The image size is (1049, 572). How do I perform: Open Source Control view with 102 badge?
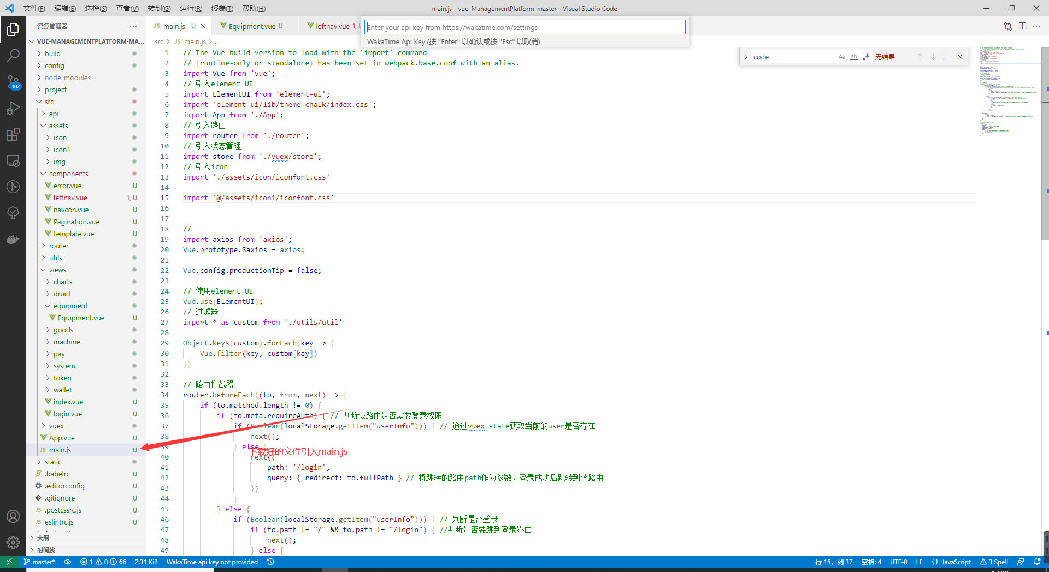[x=13, y=82]
